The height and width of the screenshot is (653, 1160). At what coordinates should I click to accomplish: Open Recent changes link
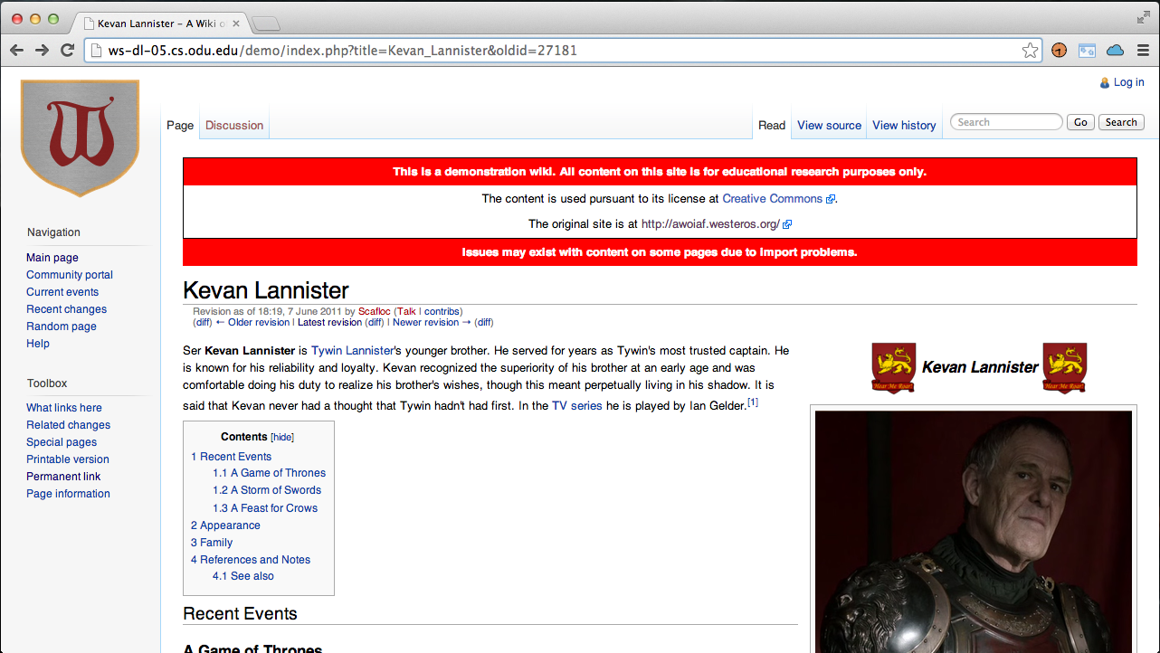pos(66,309)
